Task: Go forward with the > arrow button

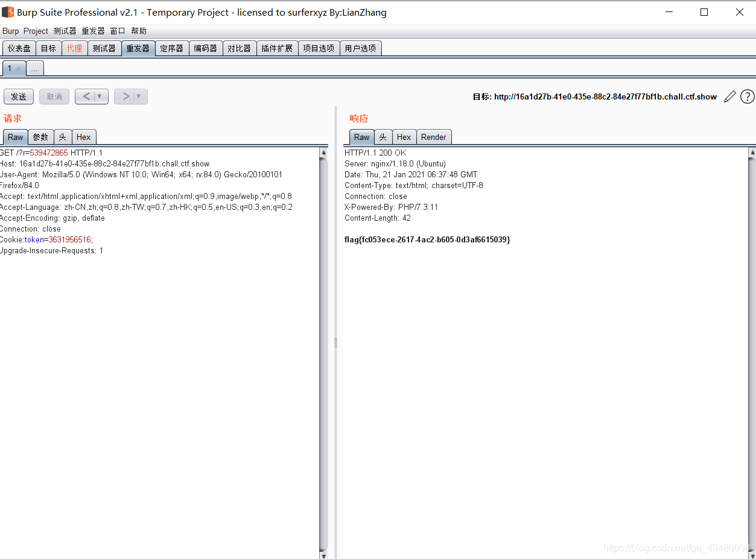Action: click(125, 96)
